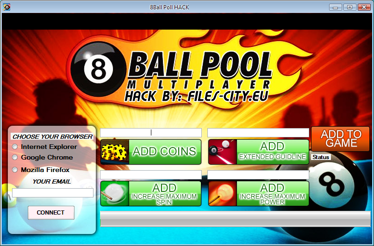Click the Status label

(321, 157)
